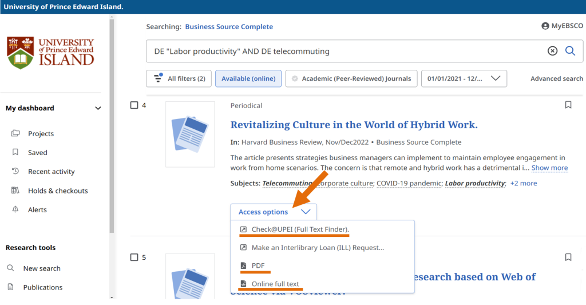586x305 pixels.
Task: Click the Alerts bell icon
Action: pos(15,209)
